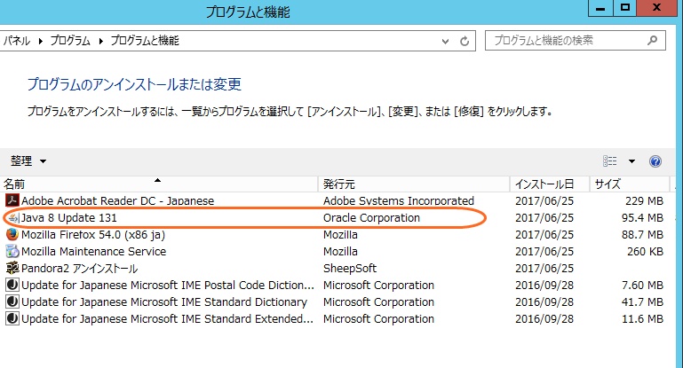Click Mozilla publisher for Firefox row

click(340, 234)
